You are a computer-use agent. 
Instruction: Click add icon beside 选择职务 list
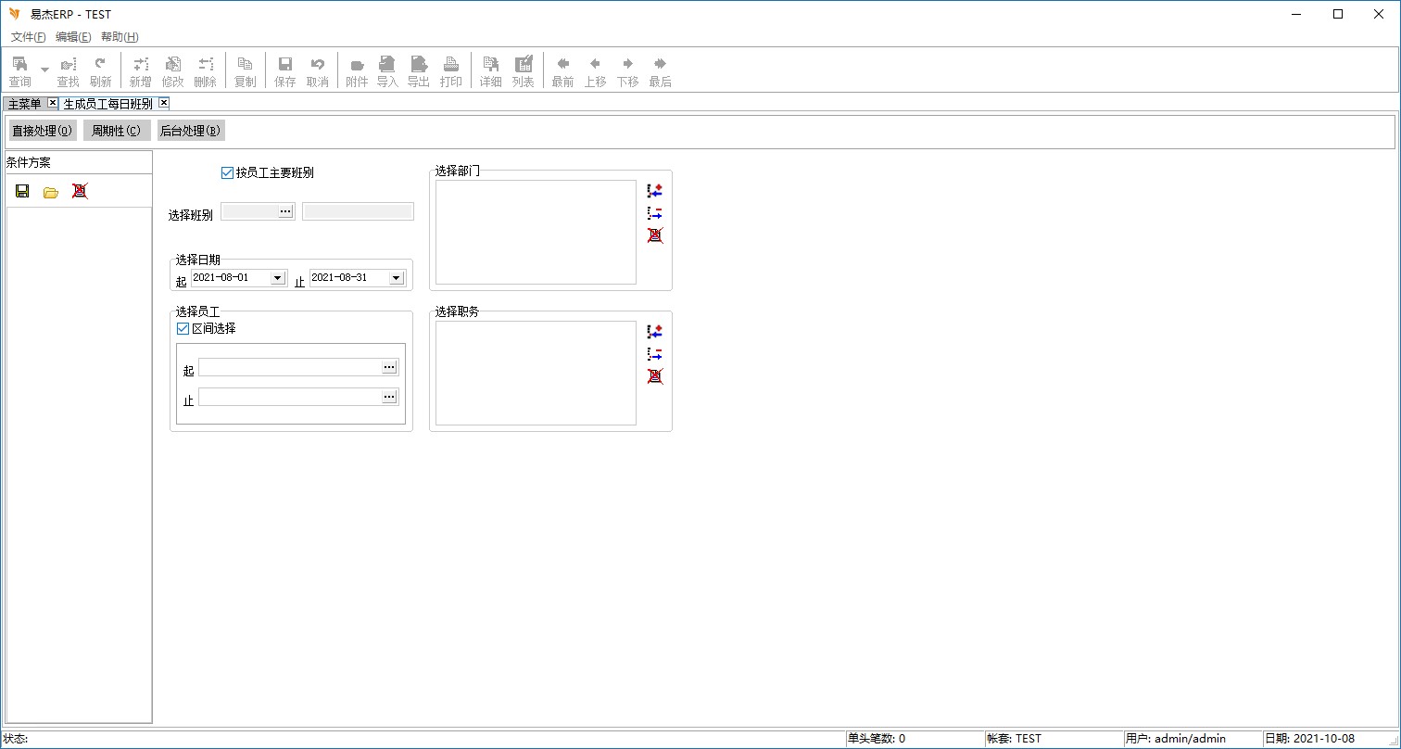pos(655,332)
